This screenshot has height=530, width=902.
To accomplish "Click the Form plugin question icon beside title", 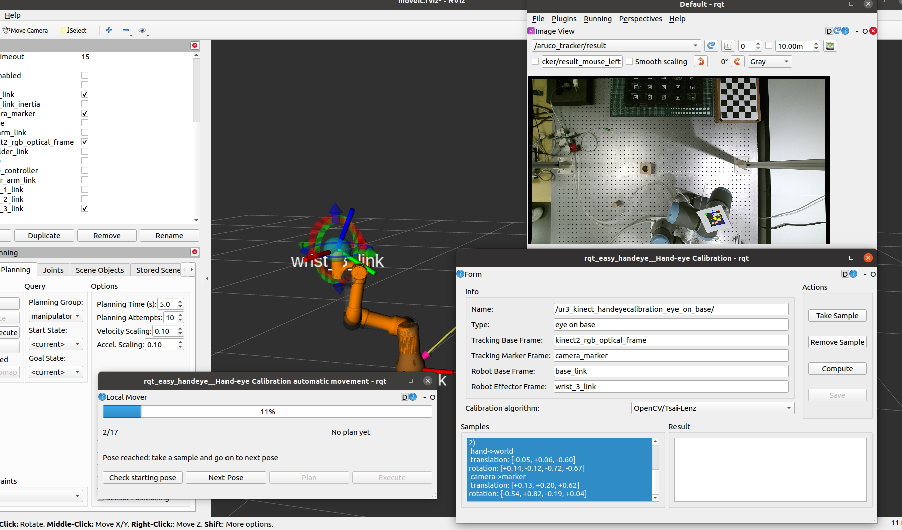I will (460, 274).
